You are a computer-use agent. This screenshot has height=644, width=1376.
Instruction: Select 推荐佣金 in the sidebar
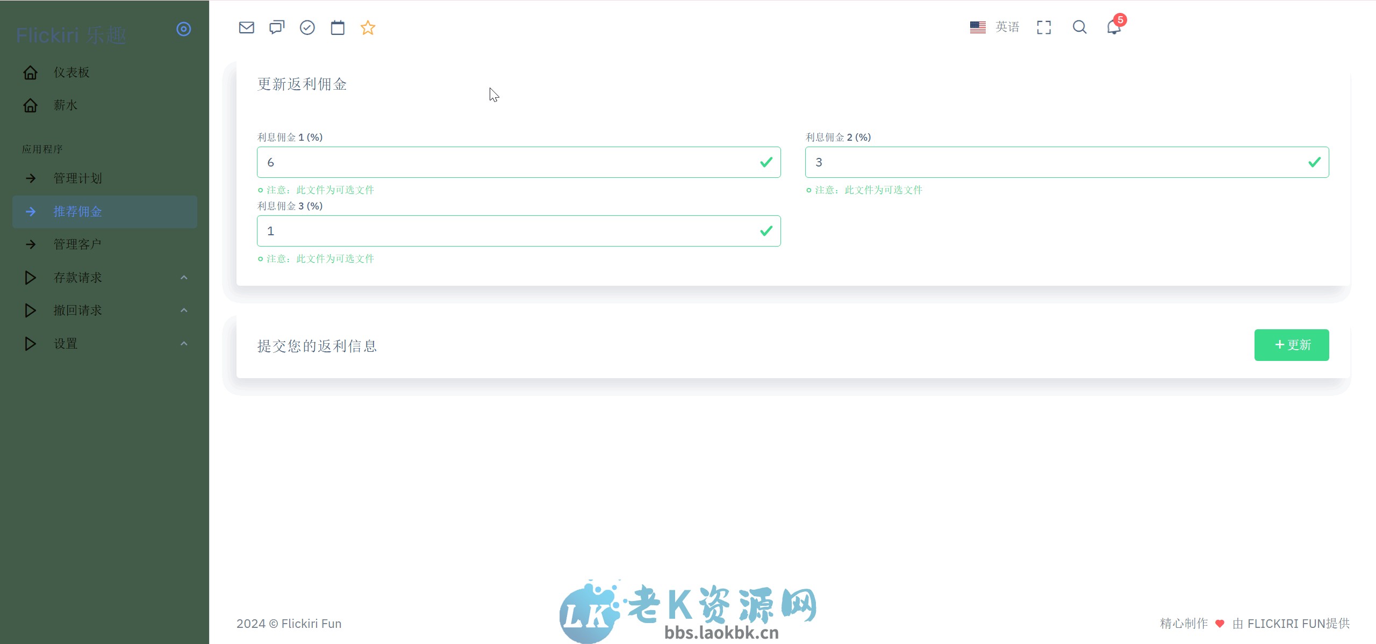tap(77, 212)
